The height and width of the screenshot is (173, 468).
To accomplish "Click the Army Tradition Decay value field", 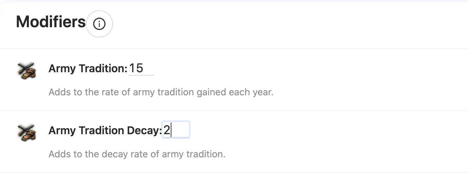I will [x=176, y=130].
